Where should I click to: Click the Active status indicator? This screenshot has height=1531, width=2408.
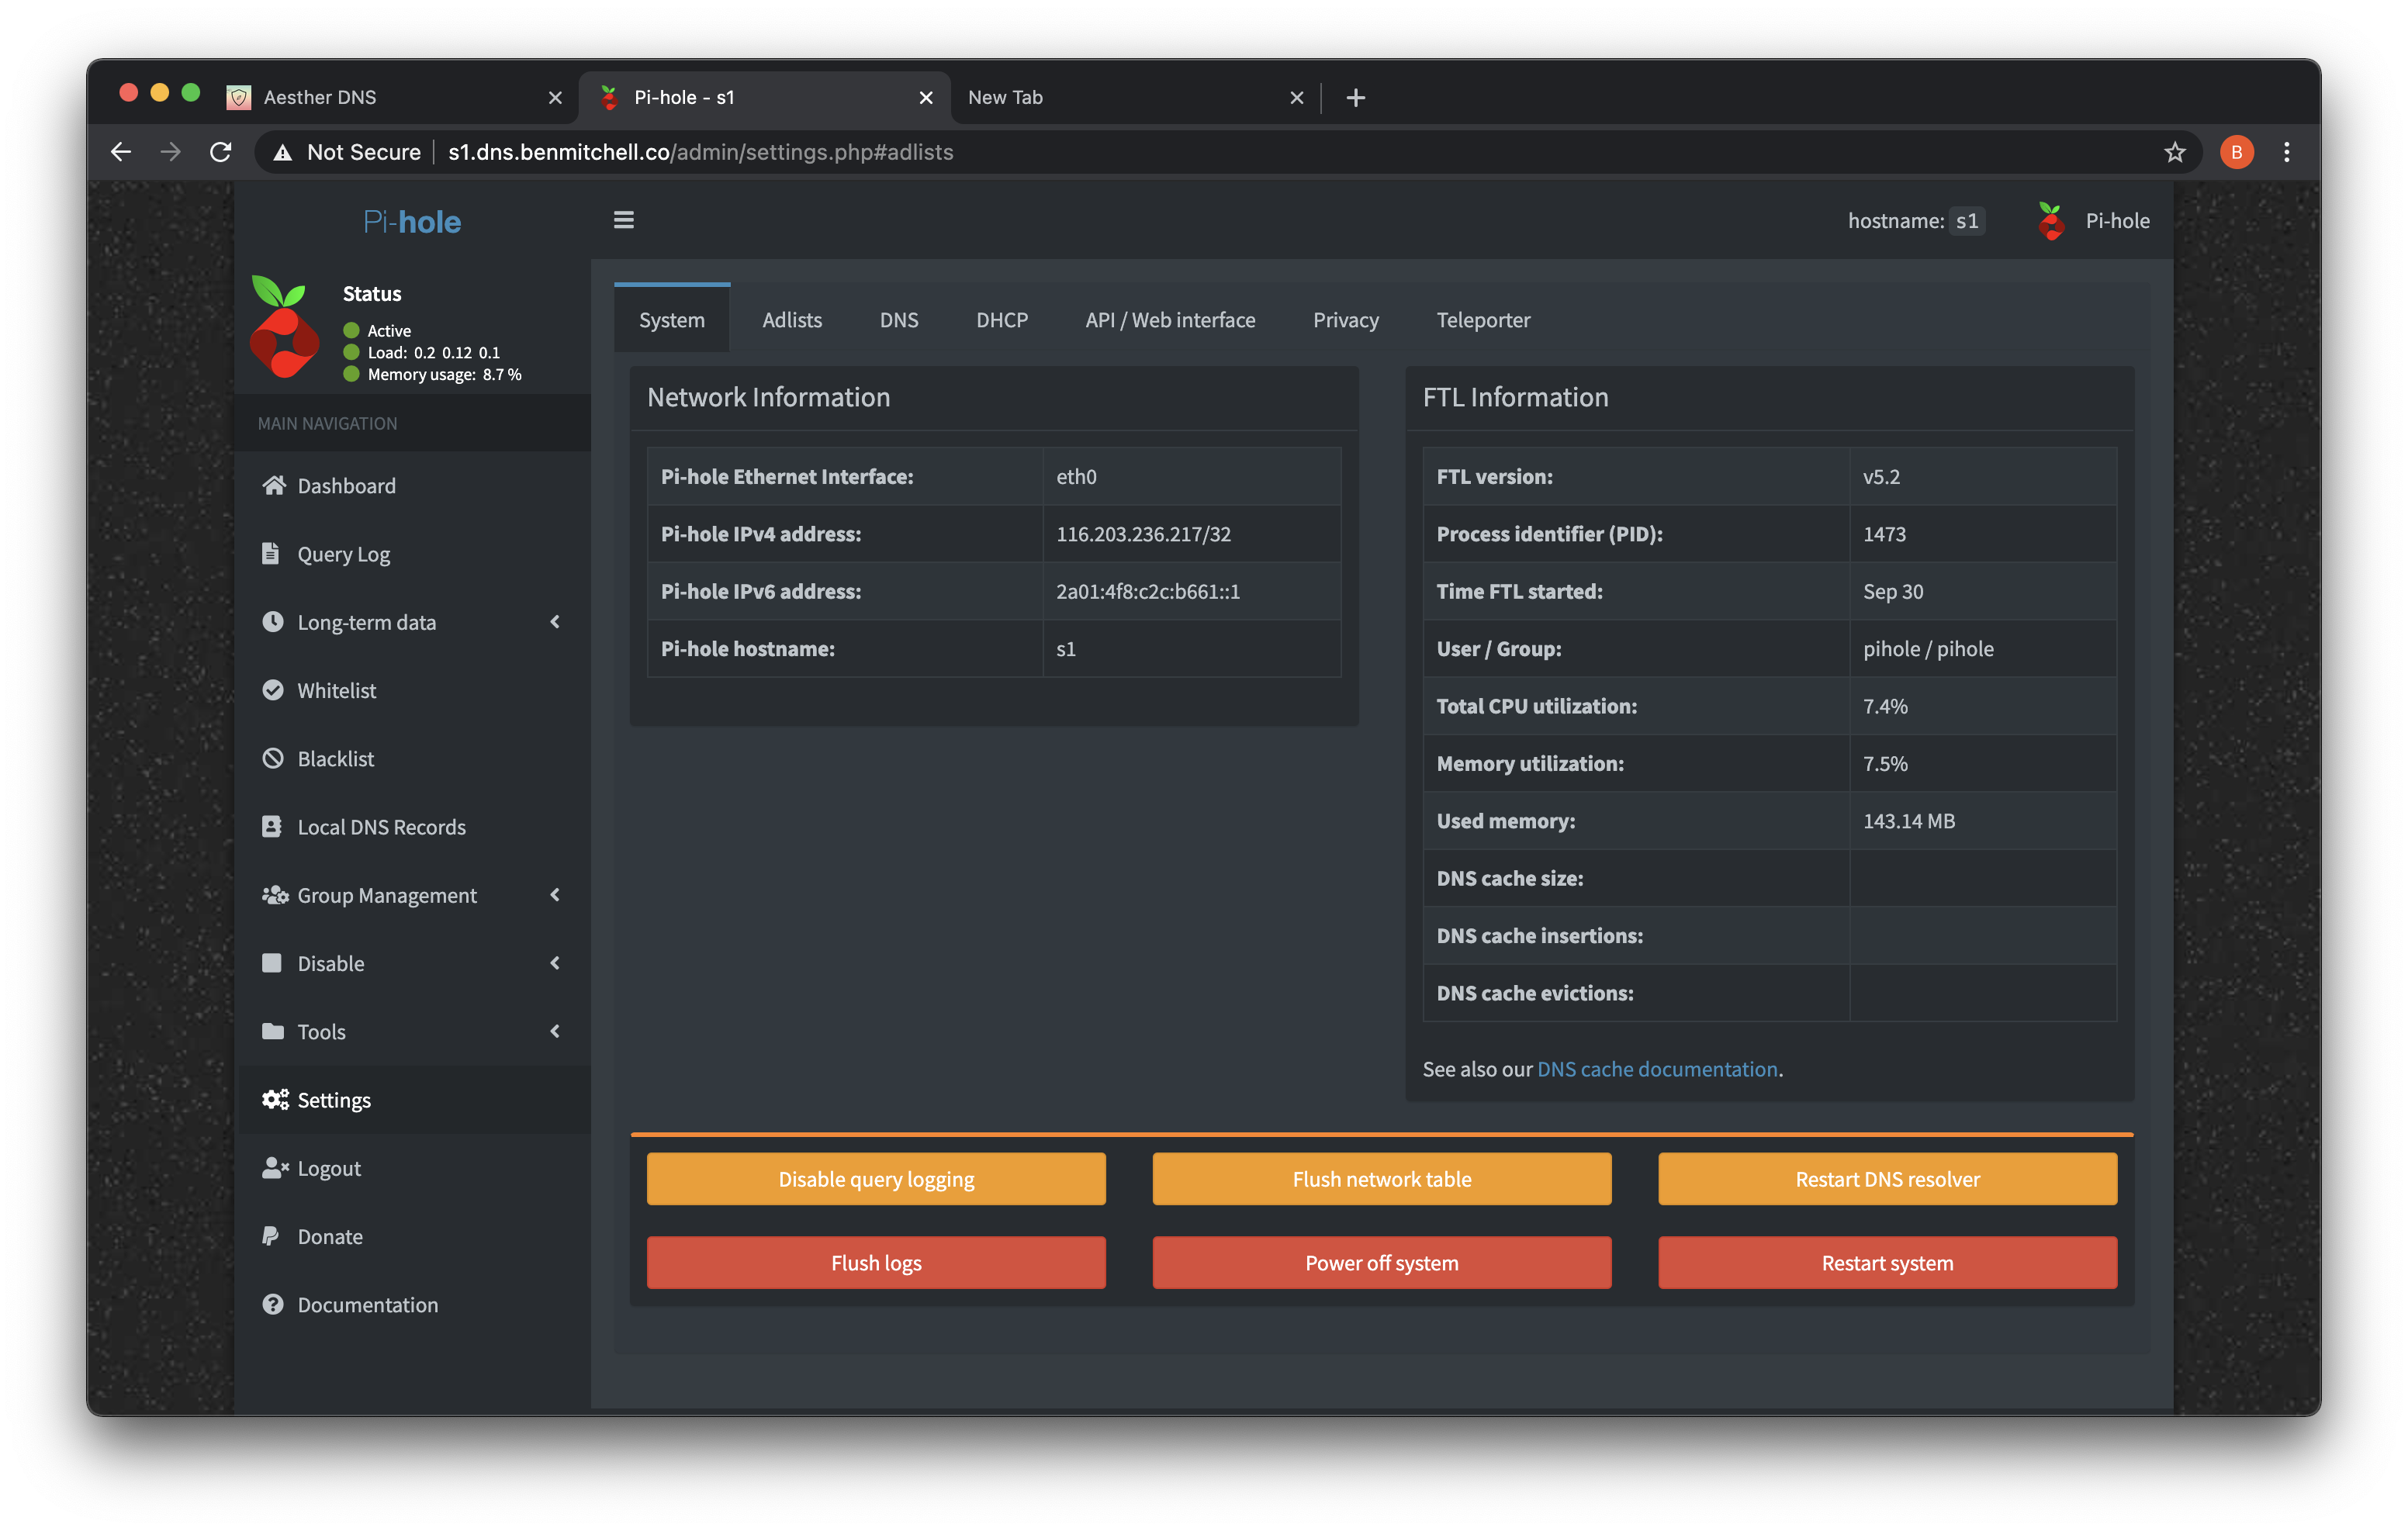[x=377, y=330]
